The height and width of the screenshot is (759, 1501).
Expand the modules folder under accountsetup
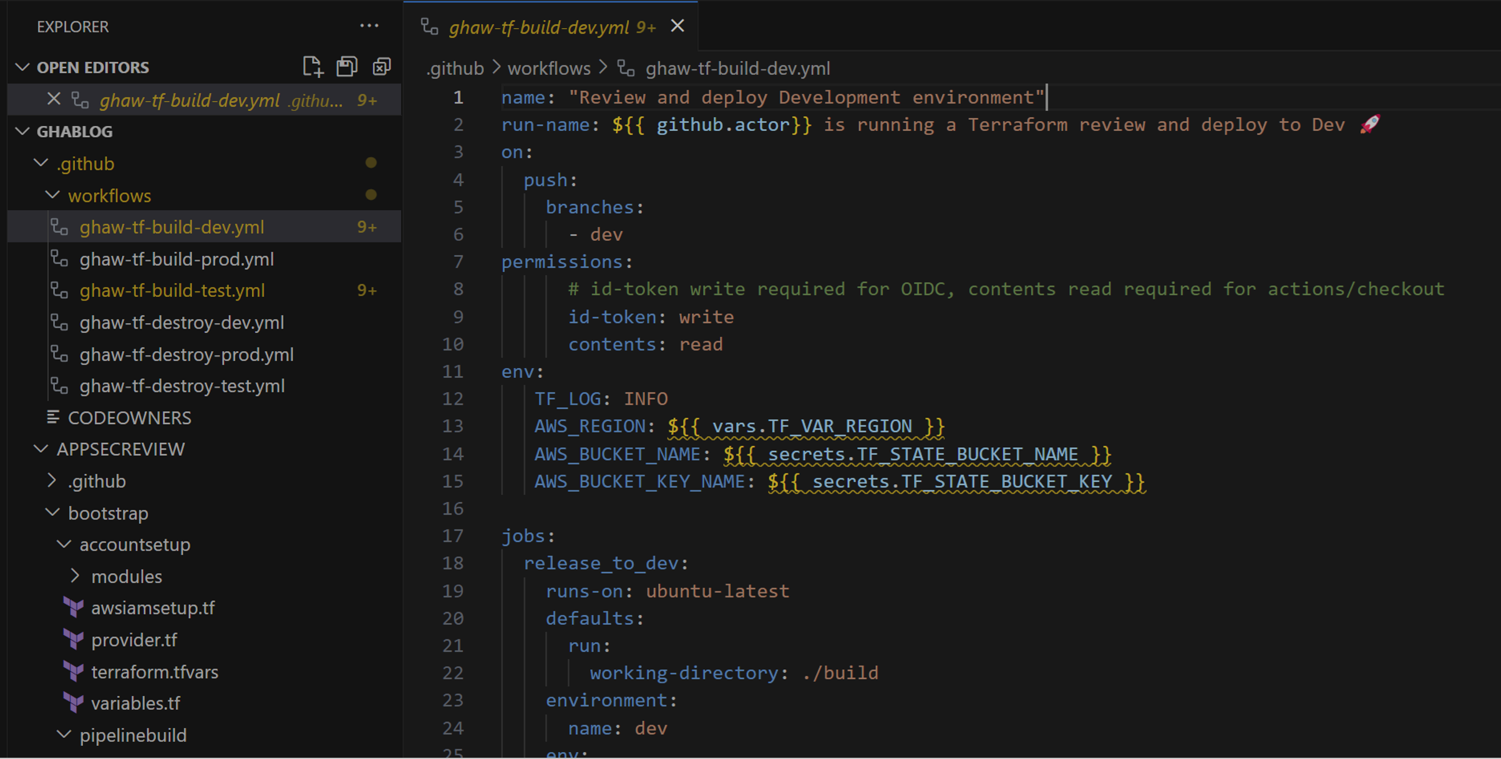tap(75, 576)
